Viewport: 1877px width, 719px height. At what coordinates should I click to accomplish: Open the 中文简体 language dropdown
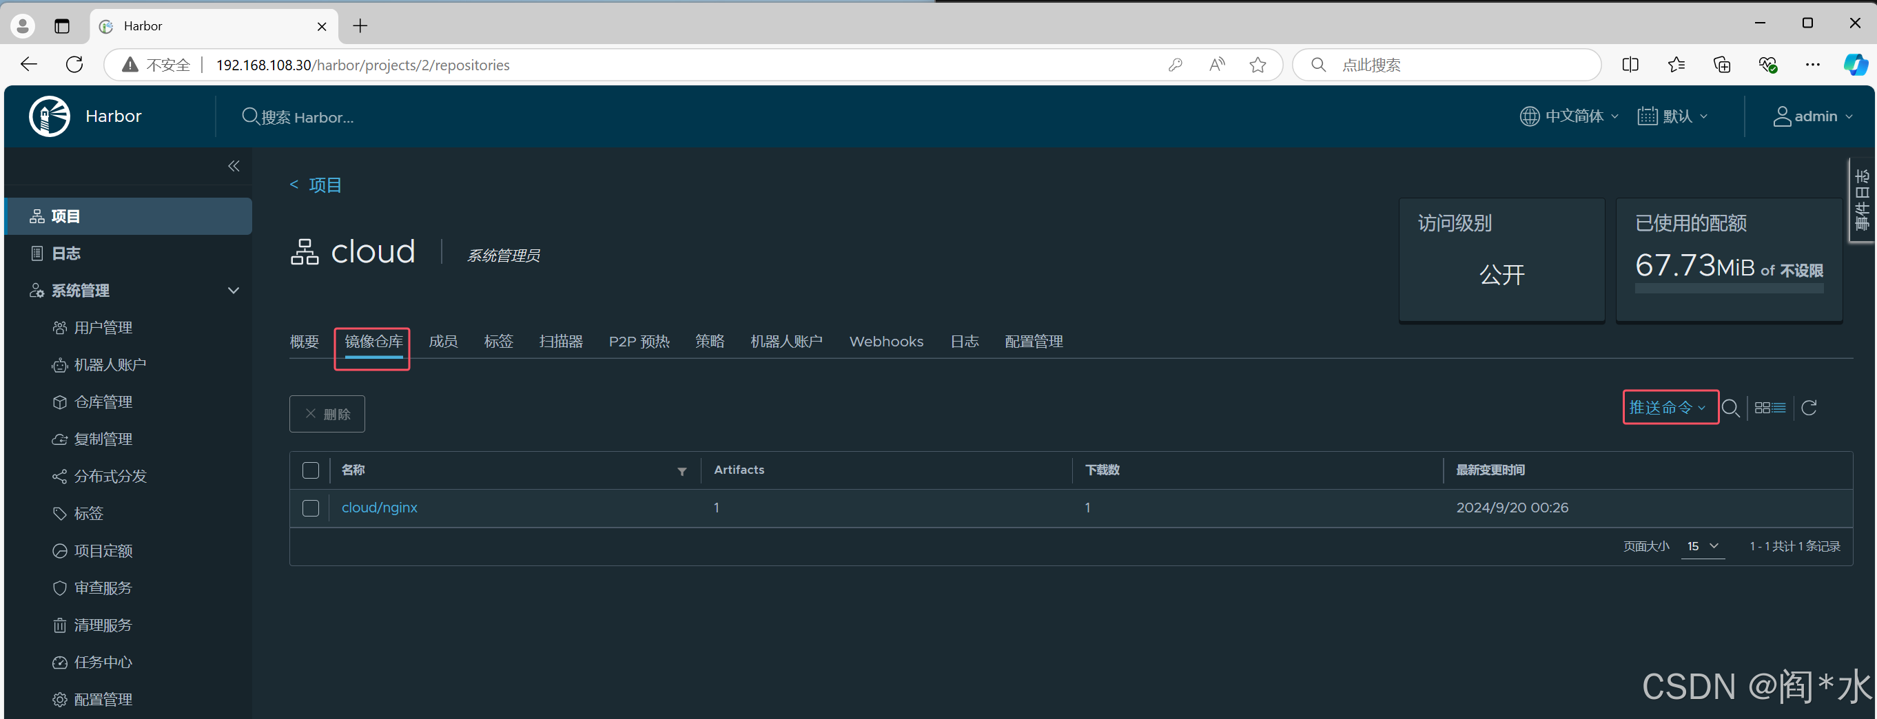[x=1569, y=116]
